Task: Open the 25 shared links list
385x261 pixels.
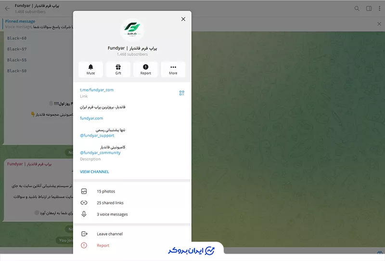Action: coord(132,203)
